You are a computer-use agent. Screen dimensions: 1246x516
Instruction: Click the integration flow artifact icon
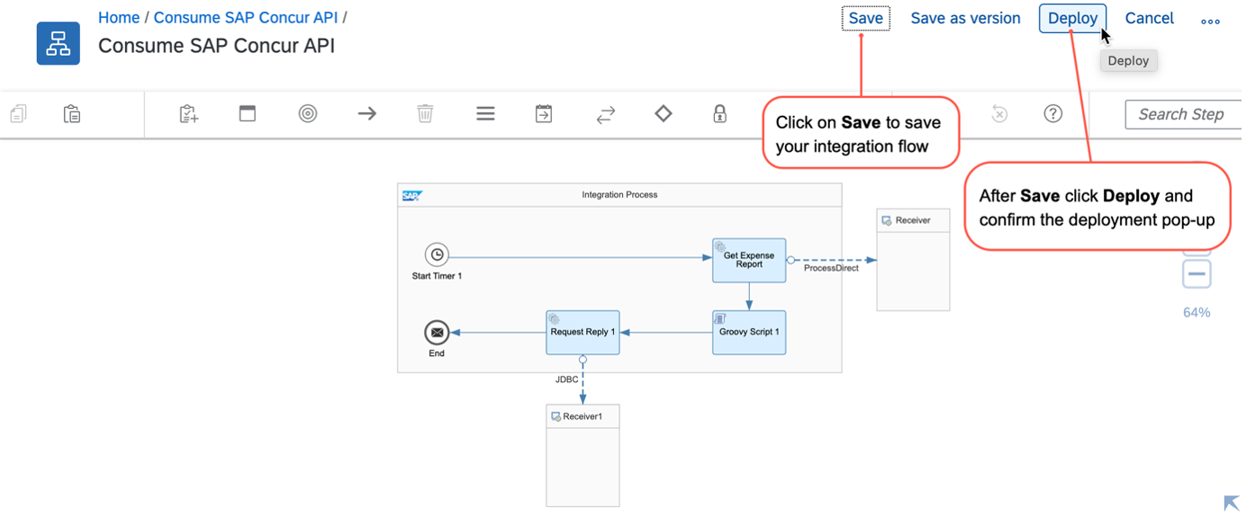59,43
